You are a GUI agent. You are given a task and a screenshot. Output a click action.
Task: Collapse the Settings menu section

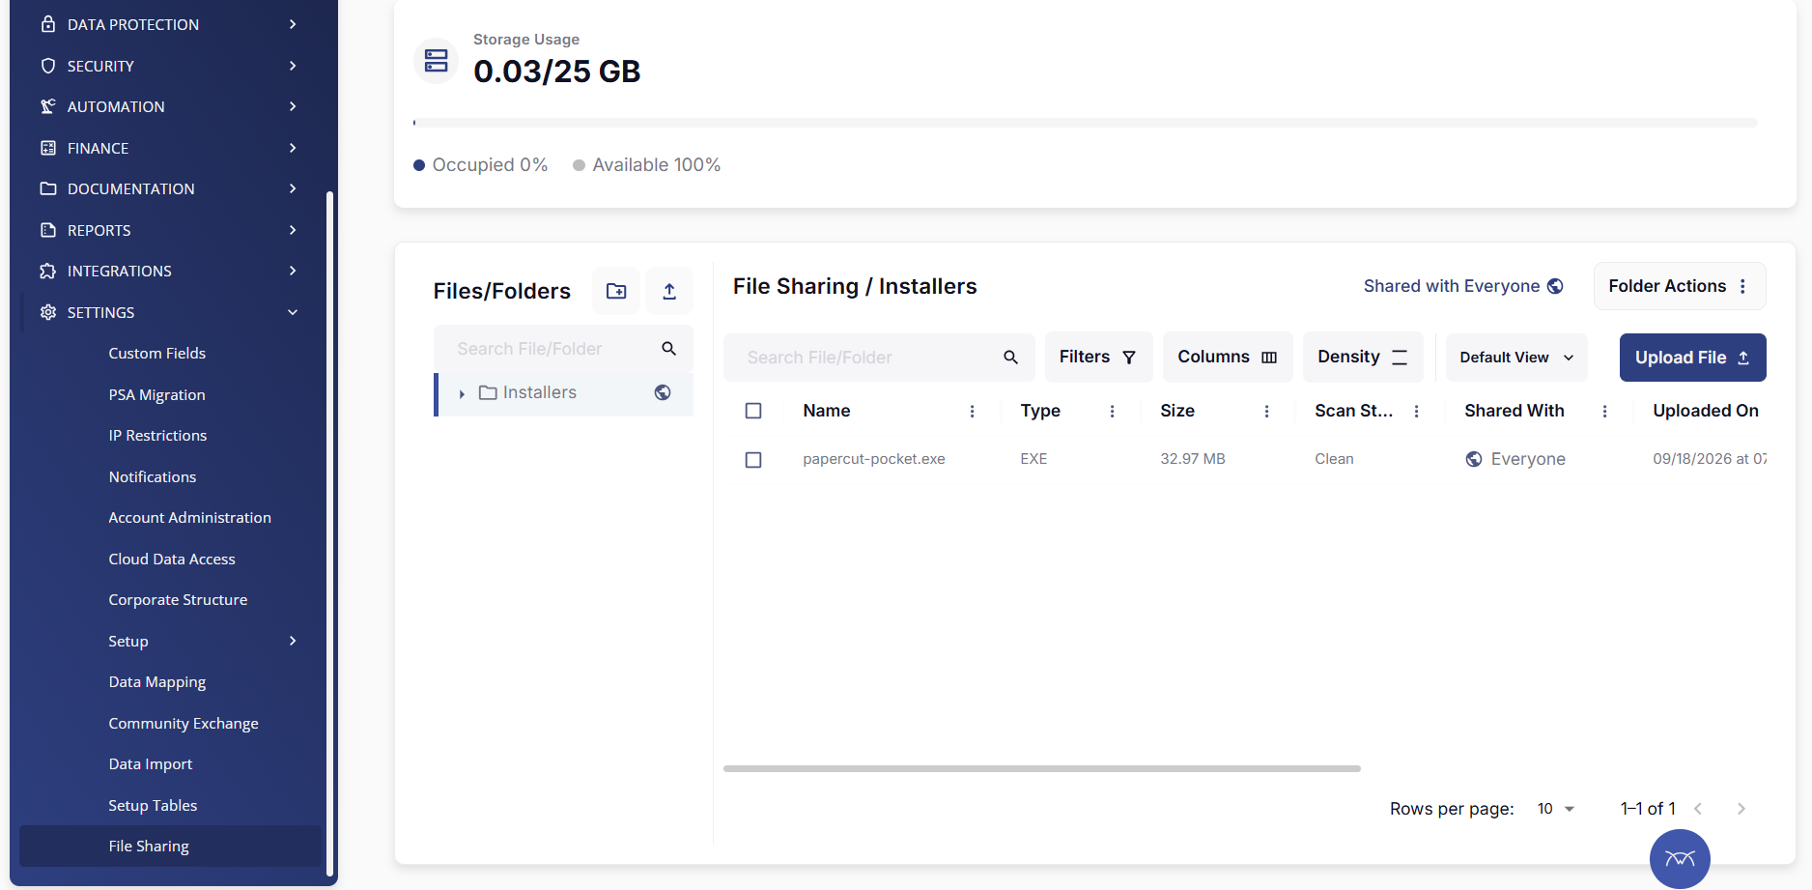click(x=293, y=312)
